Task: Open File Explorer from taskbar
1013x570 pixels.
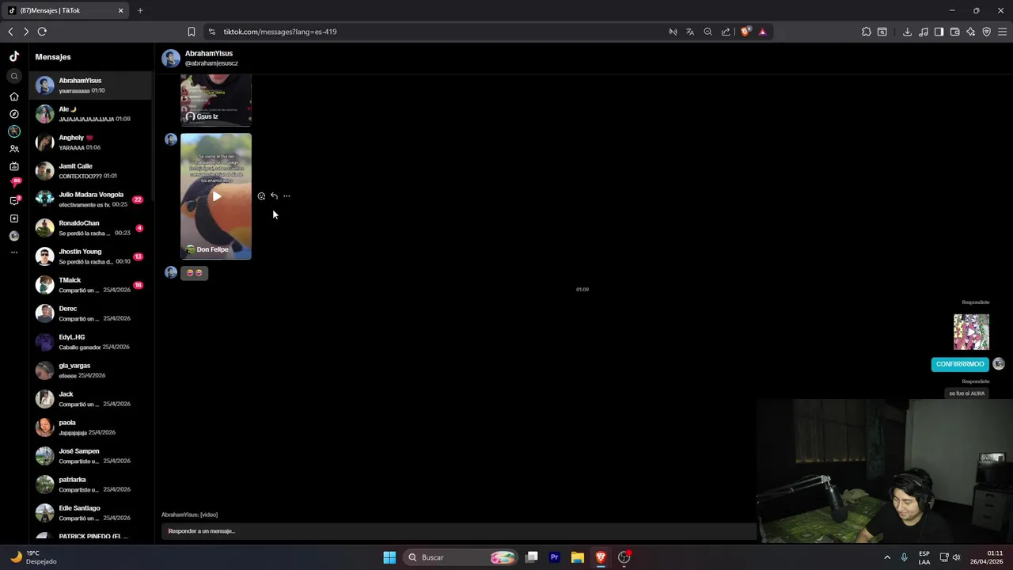Action: click(578, 557)
